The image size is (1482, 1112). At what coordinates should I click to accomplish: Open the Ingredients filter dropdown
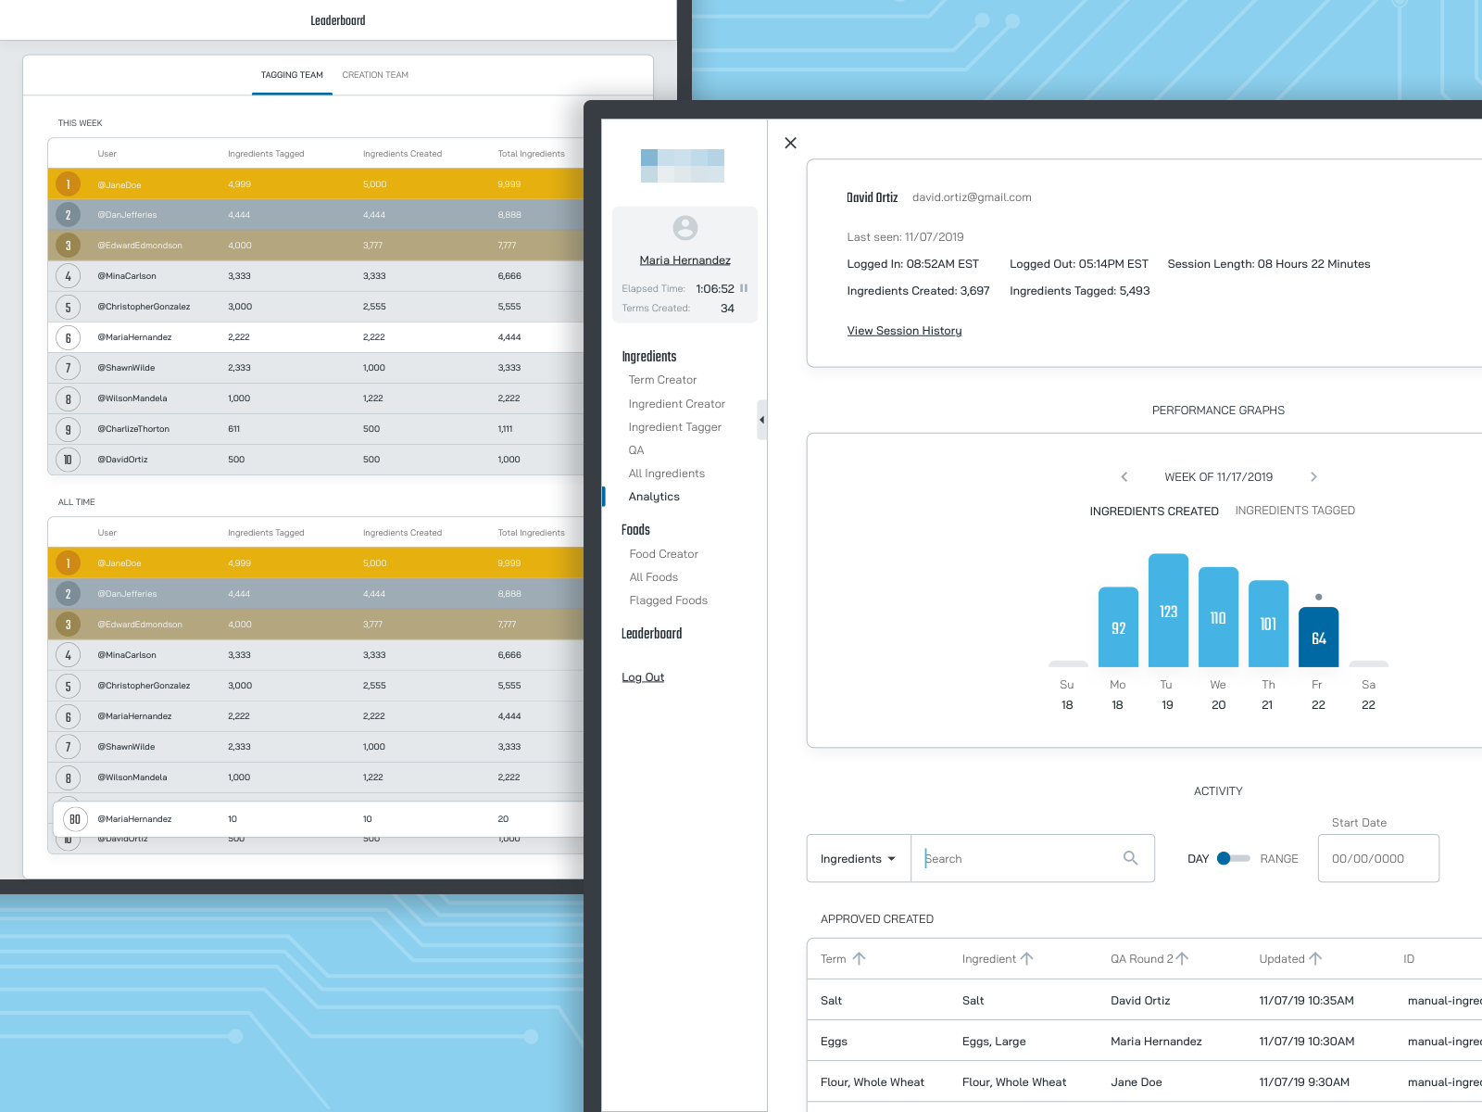[858, 858]
